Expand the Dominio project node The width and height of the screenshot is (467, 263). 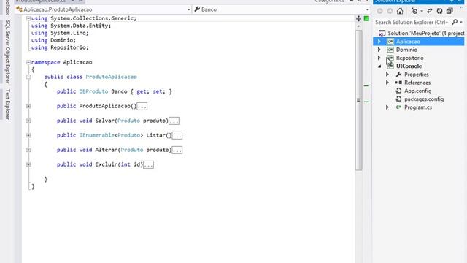[x=379, y=50]
